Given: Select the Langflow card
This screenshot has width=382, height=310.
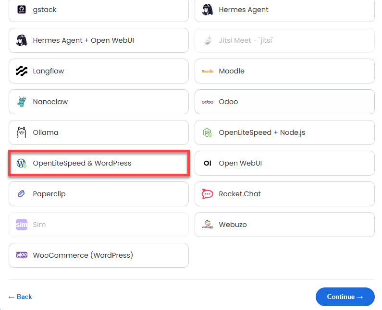Looking at the screenshot, I should pyautogui.click(x=99, y=71).
